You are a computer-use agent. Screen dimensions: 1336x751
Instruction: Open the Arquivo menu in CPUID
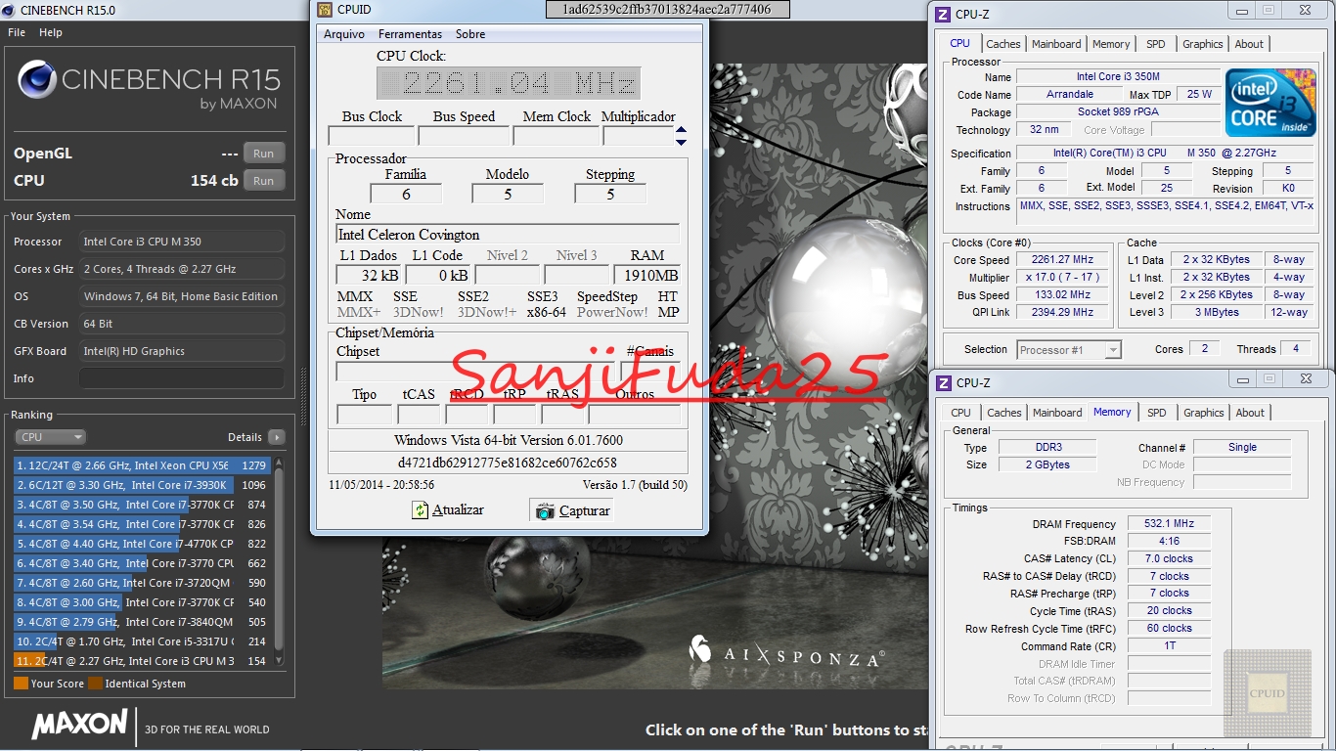pos(344,34)
